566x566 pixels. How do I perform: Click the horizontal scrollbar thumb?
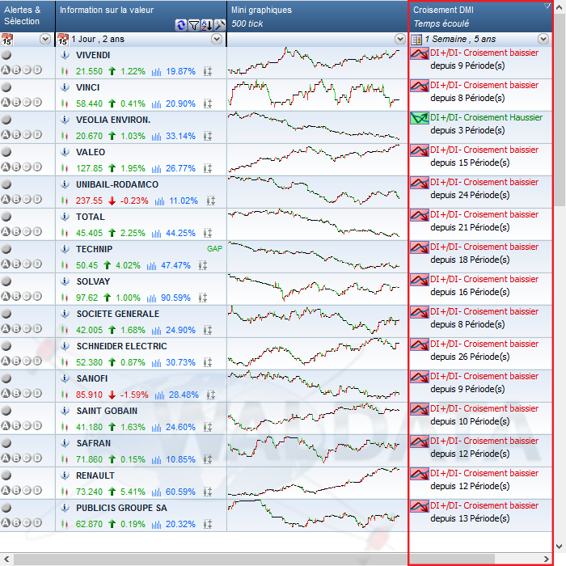[x=254, y=560]
